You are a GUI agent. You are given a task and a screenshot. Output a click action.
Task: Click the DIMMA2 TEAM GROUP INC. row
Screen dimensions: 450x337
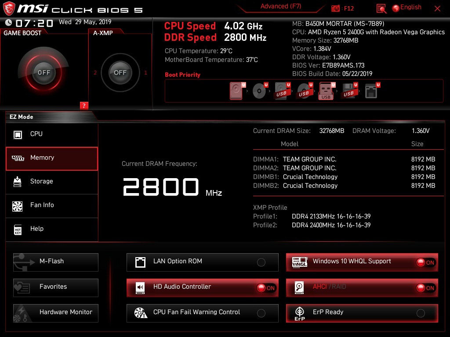point(344,168)
